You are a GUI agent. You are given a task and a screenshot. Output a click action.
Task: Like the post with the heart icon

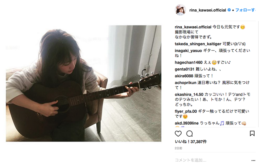click(x=178, y=133)
